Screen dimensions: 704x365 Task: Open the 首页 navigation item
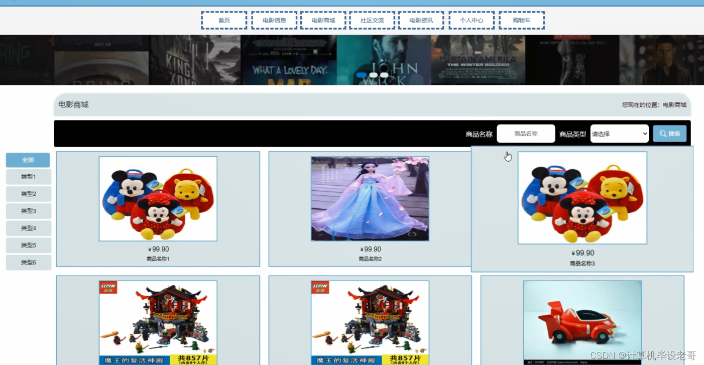pos(224,21)
